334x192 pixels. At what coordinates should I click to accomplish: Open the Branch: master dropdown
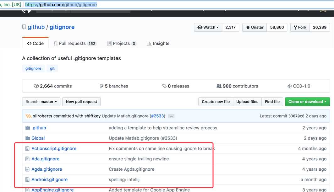[41, 102]
